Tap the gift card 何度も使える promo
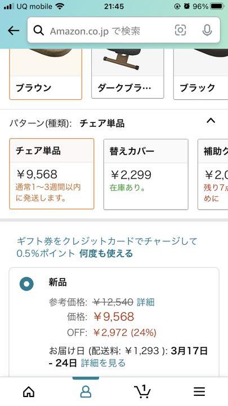 106,253
